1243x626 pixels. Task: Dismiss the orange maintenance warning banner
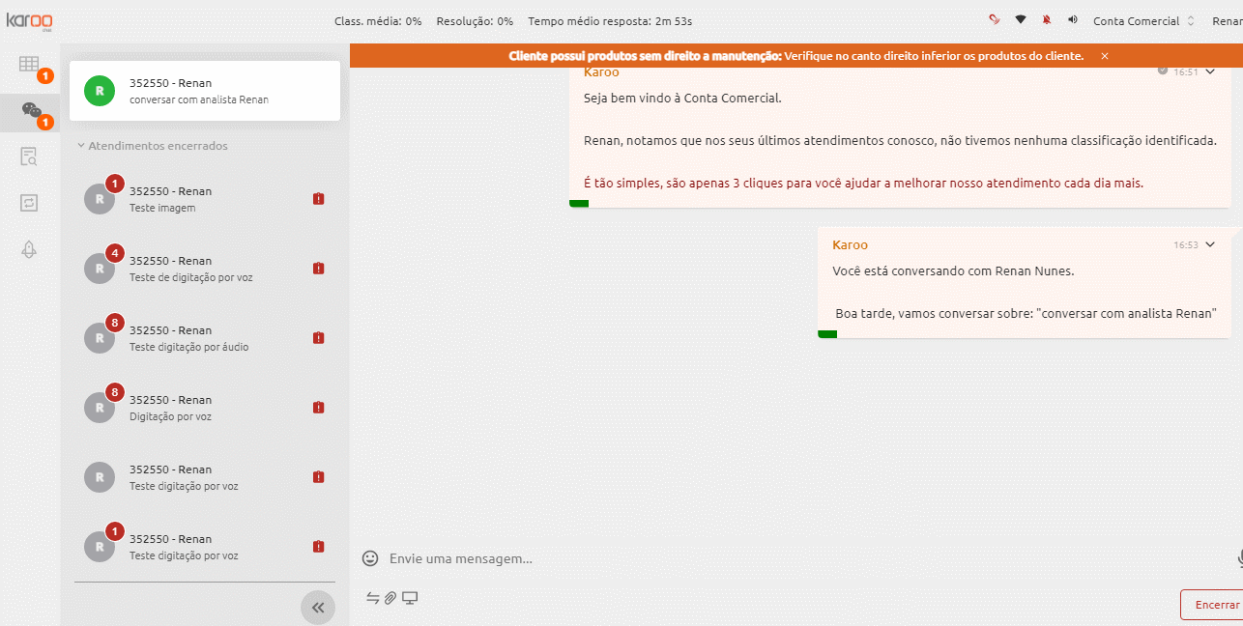pos(1105,56)
